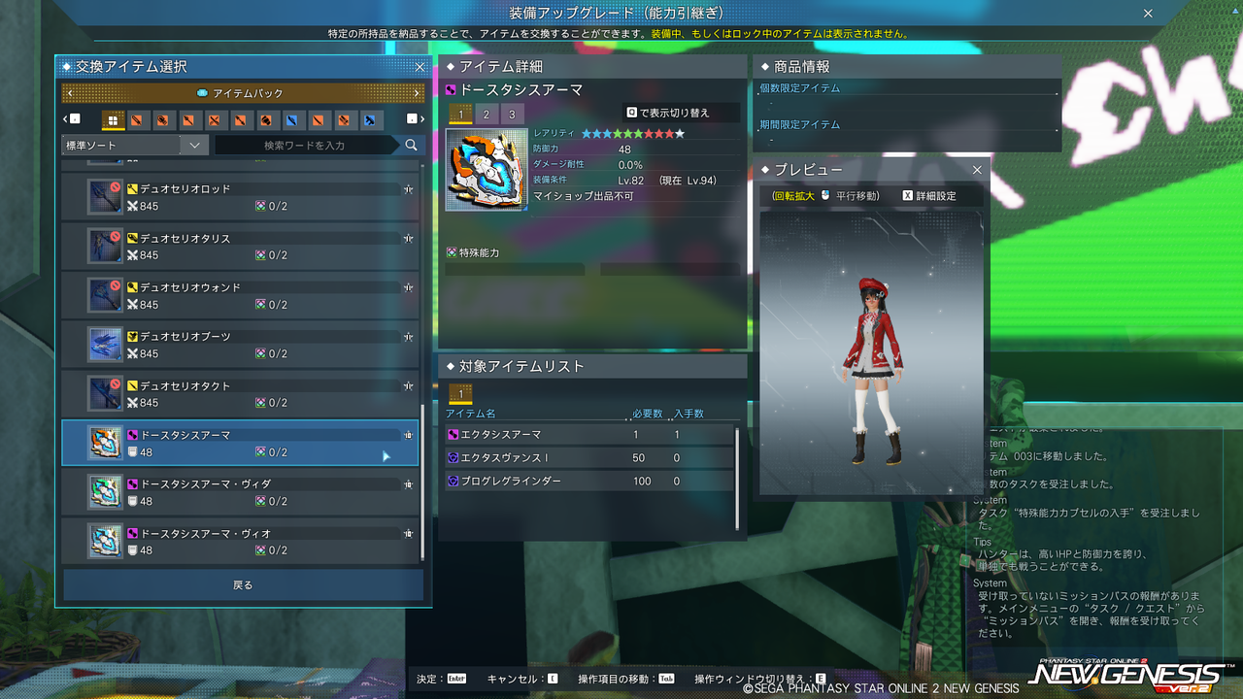Image resolution: width=1243 pixels, height=699 pixels.
Task: Click the large armor image in アイテム詳細
Action: point(487,169)
